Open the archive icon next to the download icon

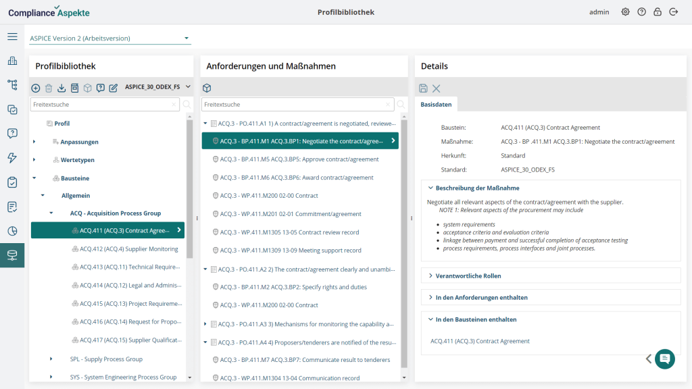[75, 88]
